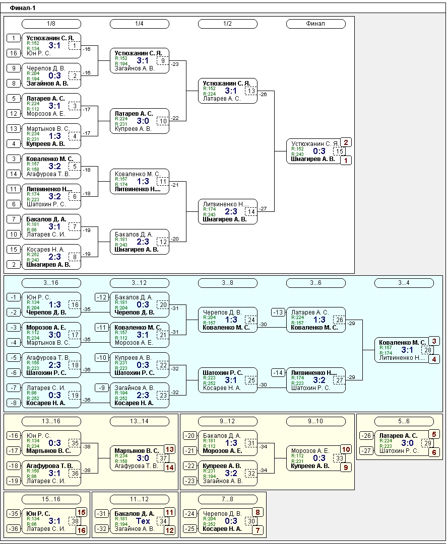Open 3...4 match Коваленко vs Литвиненко

(x=404, y=350)
